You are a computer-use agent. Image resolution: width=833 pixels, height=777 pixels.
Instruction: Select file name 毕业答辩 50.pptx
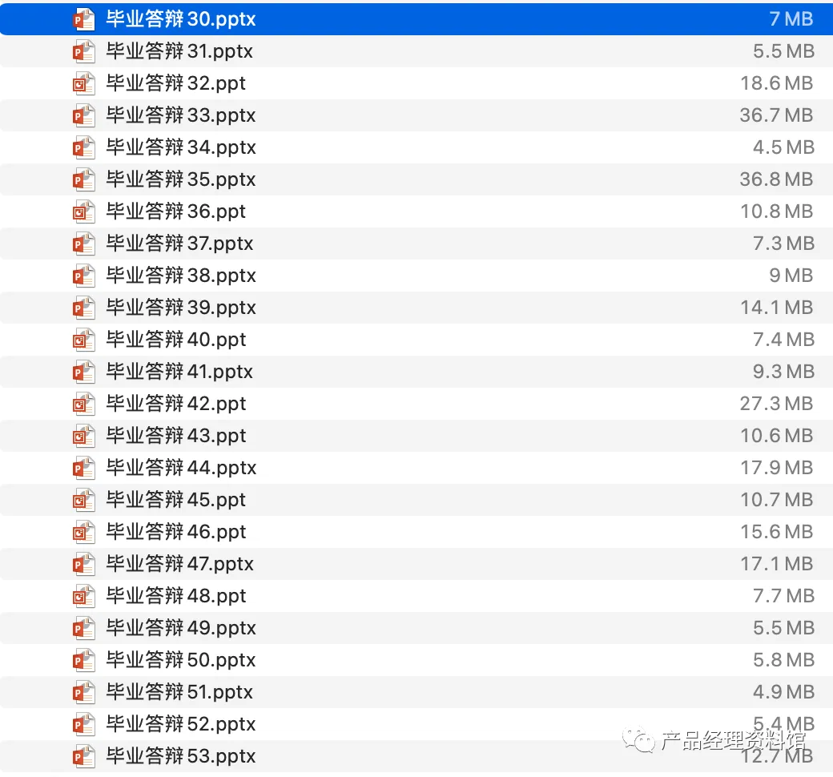click(181, 659)
